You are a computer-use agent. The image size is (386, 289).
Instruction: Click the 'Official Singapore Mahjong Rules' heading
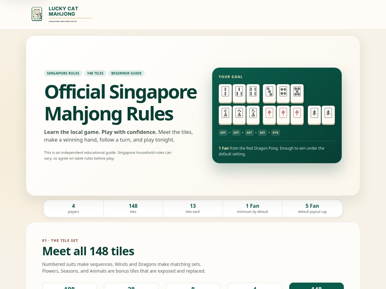(121, 103)
